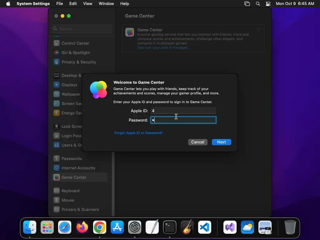Click the Displays sidebar icon

(57, 85)
